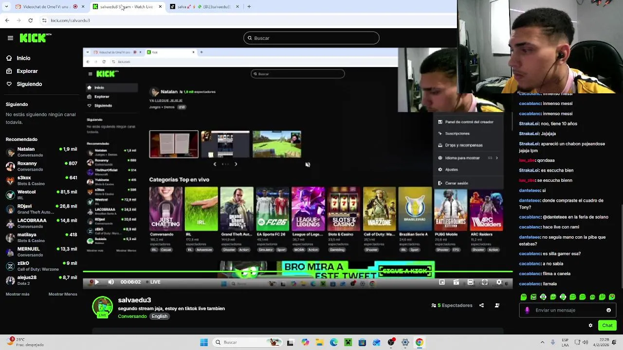Open recommended channel alejus28

coord(41,280)
